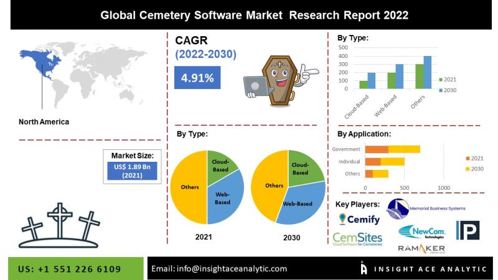498x280 pixels.
Task: Click the Government bar in By Application chart
Action: pos(393,149)
